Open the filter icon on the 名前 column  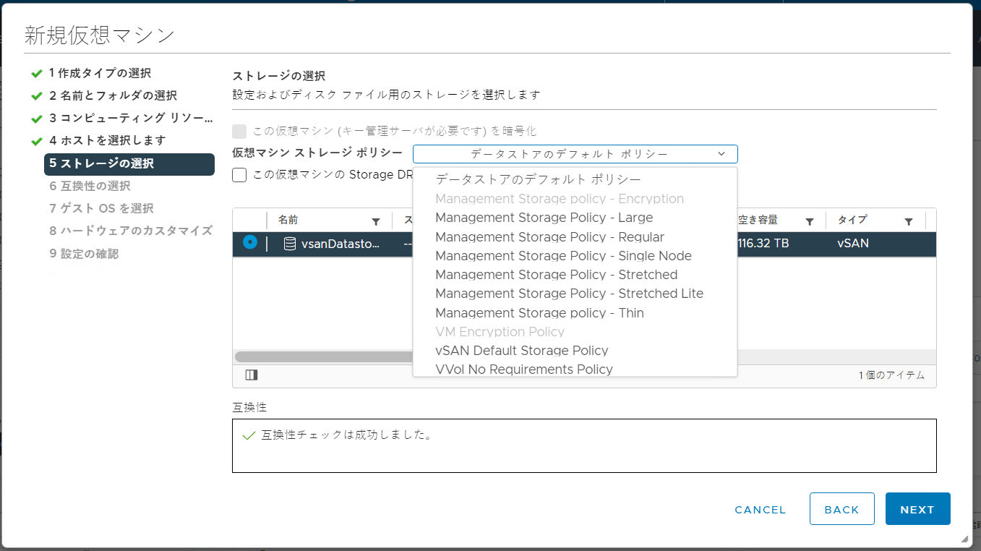pos(377,220)
